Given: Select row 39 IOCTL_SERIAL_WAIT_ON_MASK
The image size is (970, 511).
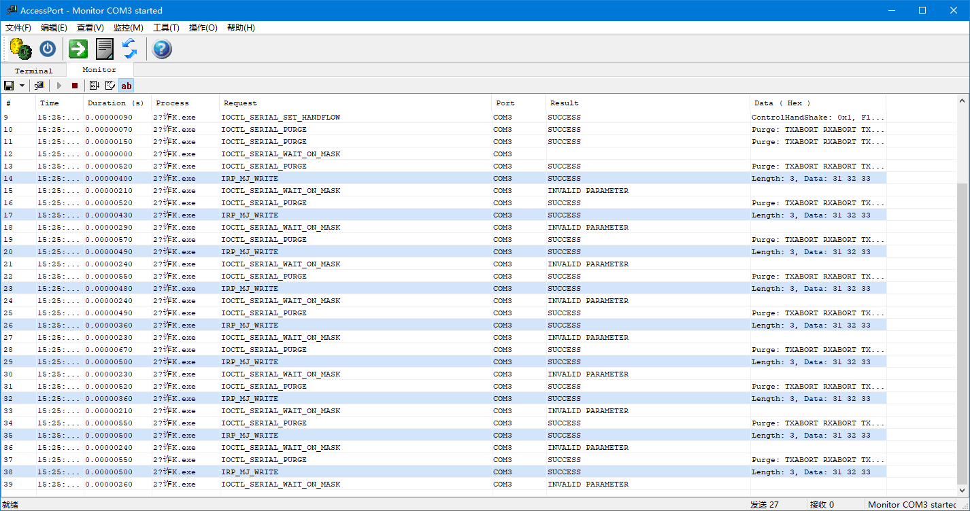Looking at the screenshot, I should tap(444, 484).
